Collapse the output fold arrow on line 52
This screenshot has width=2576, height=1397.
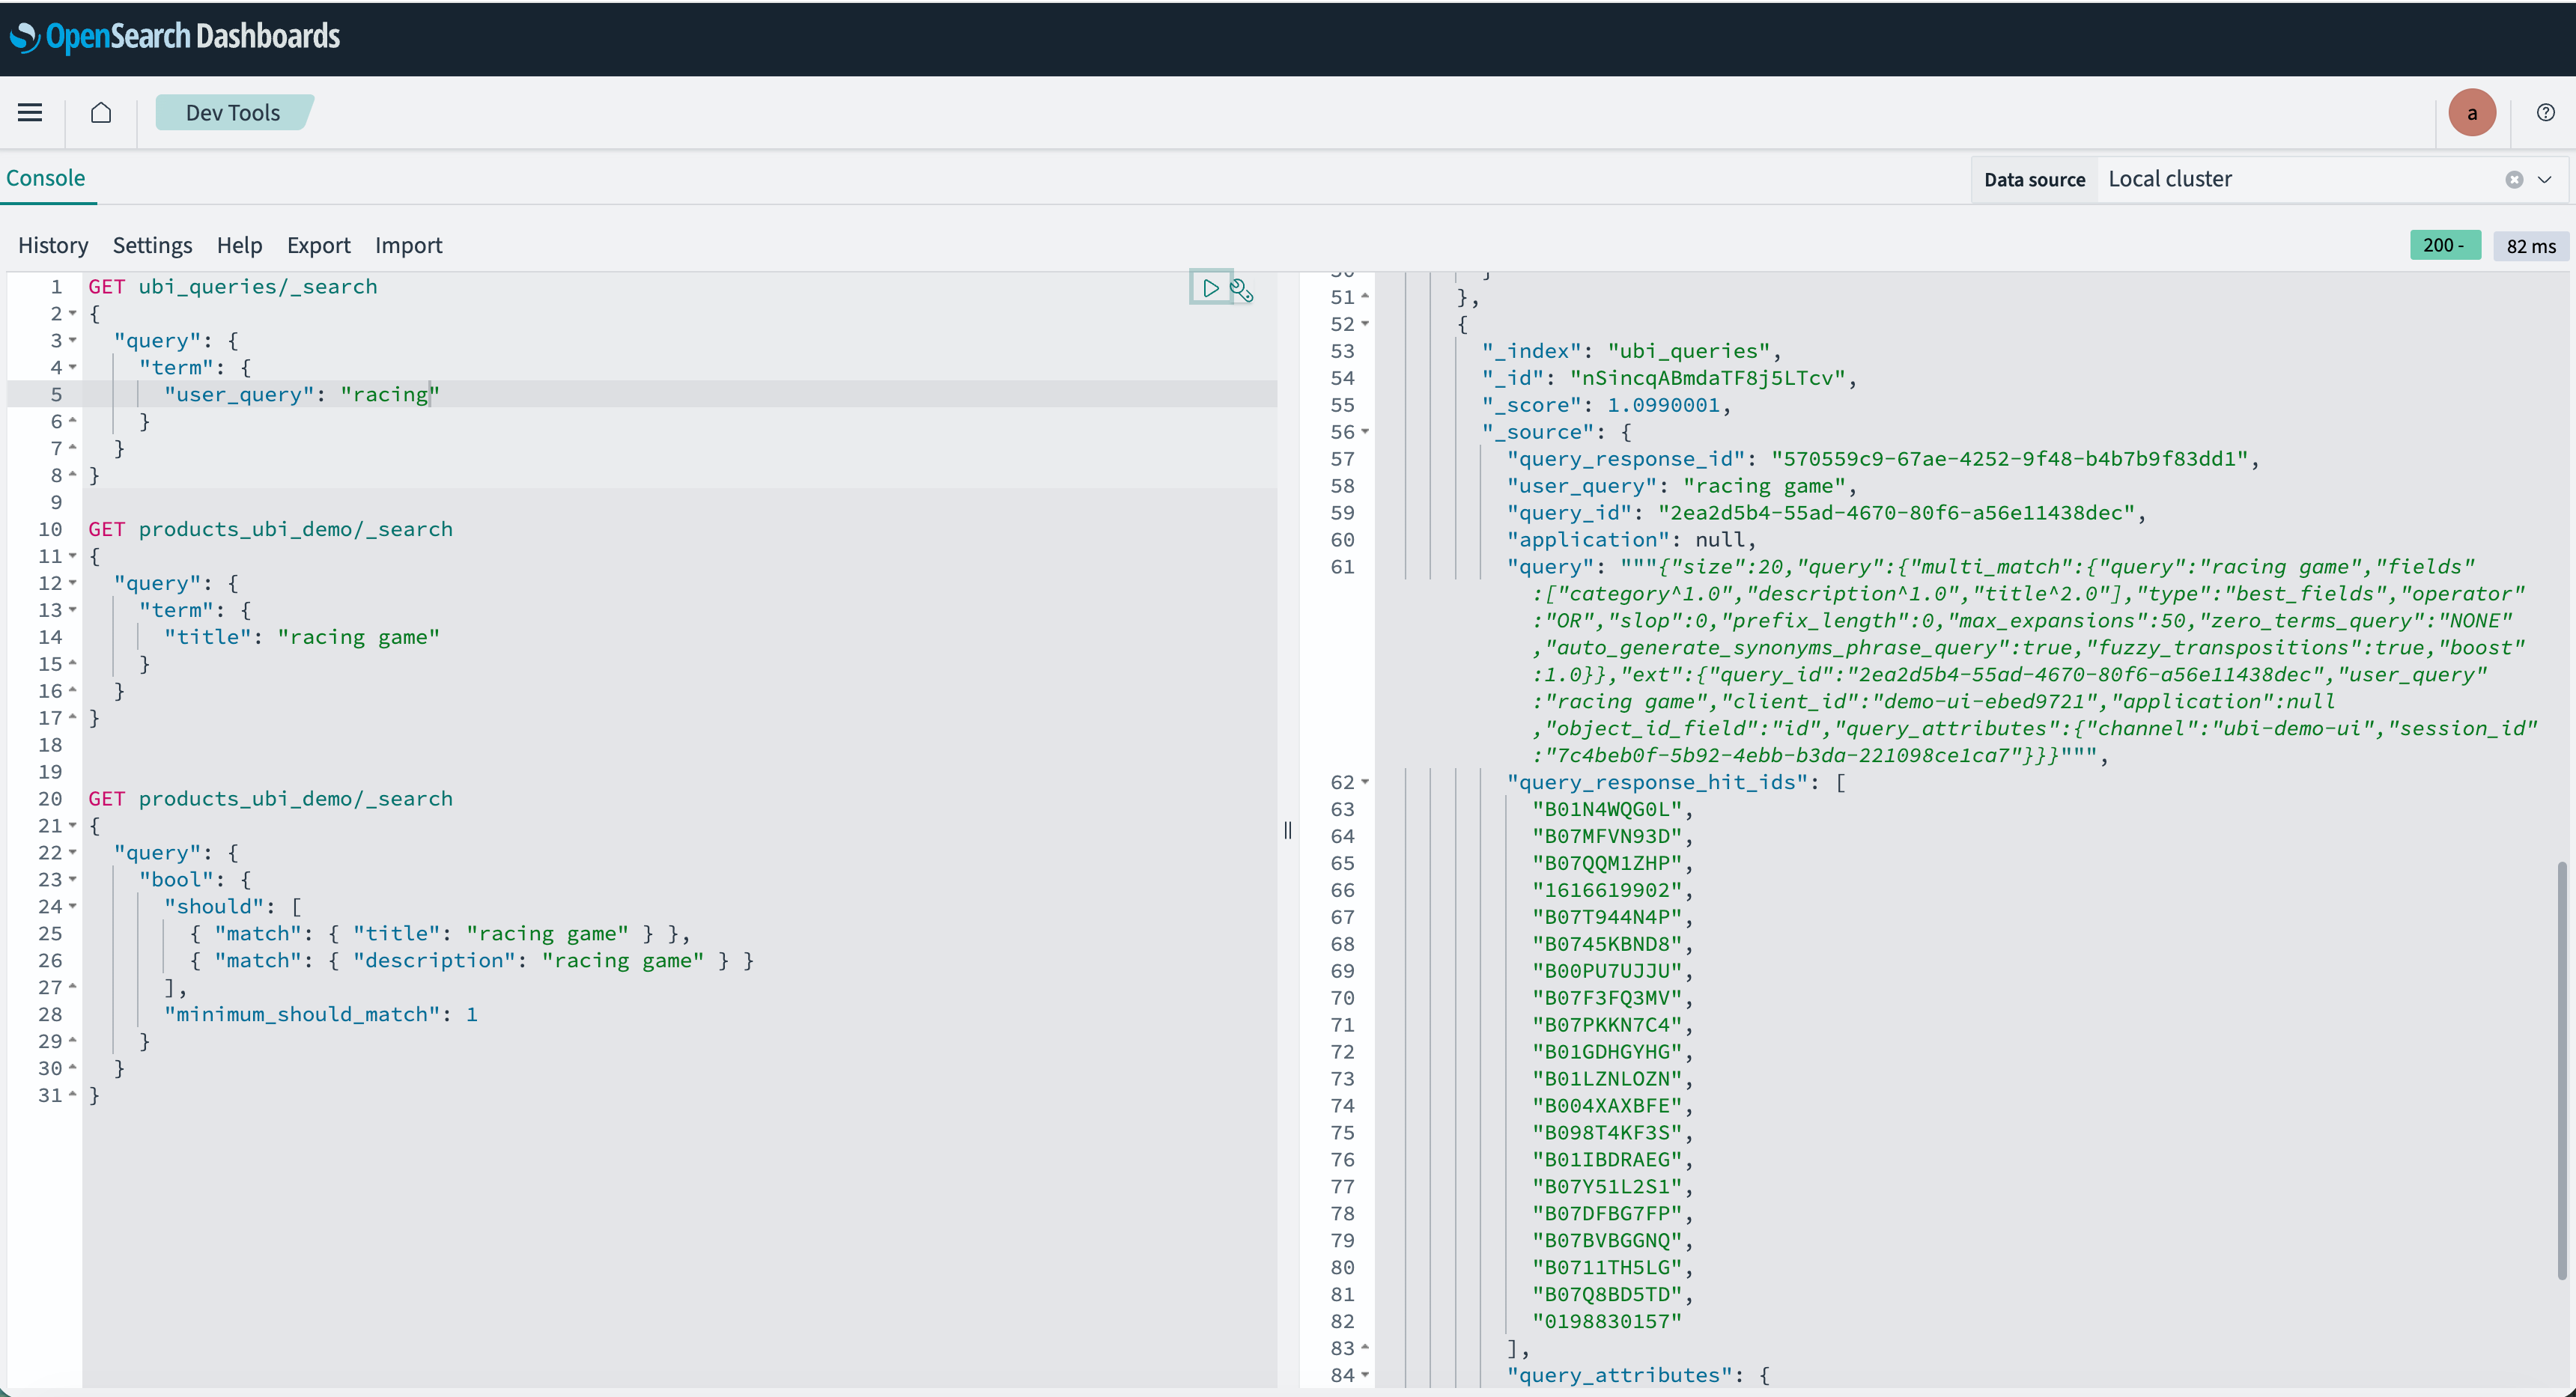coord(1365,324)
